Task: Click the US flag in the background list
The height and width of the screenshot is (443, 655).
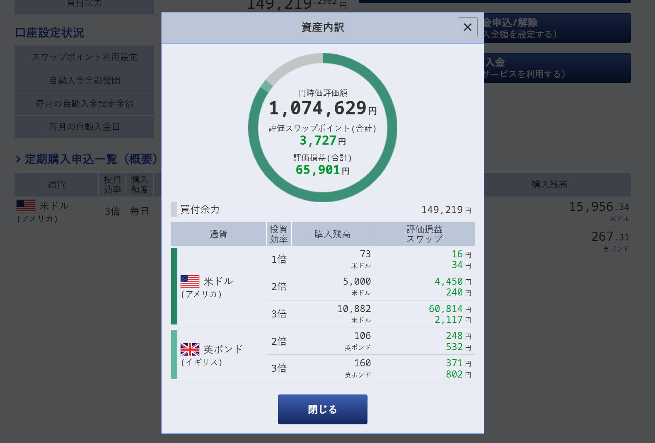Action: click(x=26, y=206)
